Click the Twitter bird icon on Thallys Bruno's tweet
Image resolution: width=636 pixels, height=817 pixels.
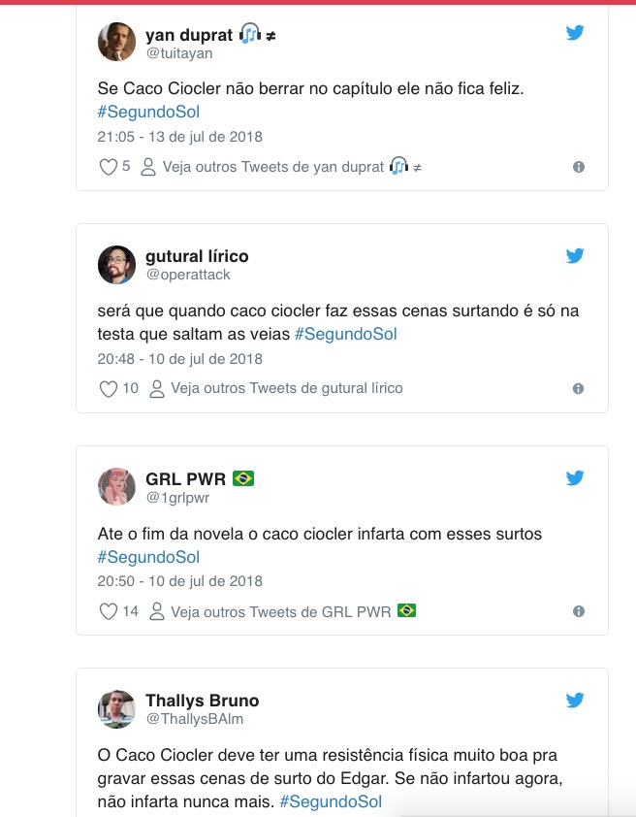(x=575, y=701)
